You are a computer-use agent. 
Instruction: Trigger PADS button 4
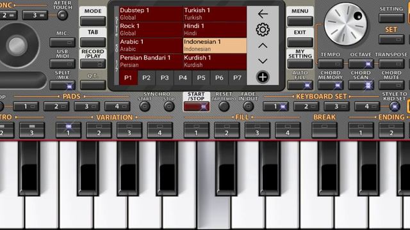(117, 107)
